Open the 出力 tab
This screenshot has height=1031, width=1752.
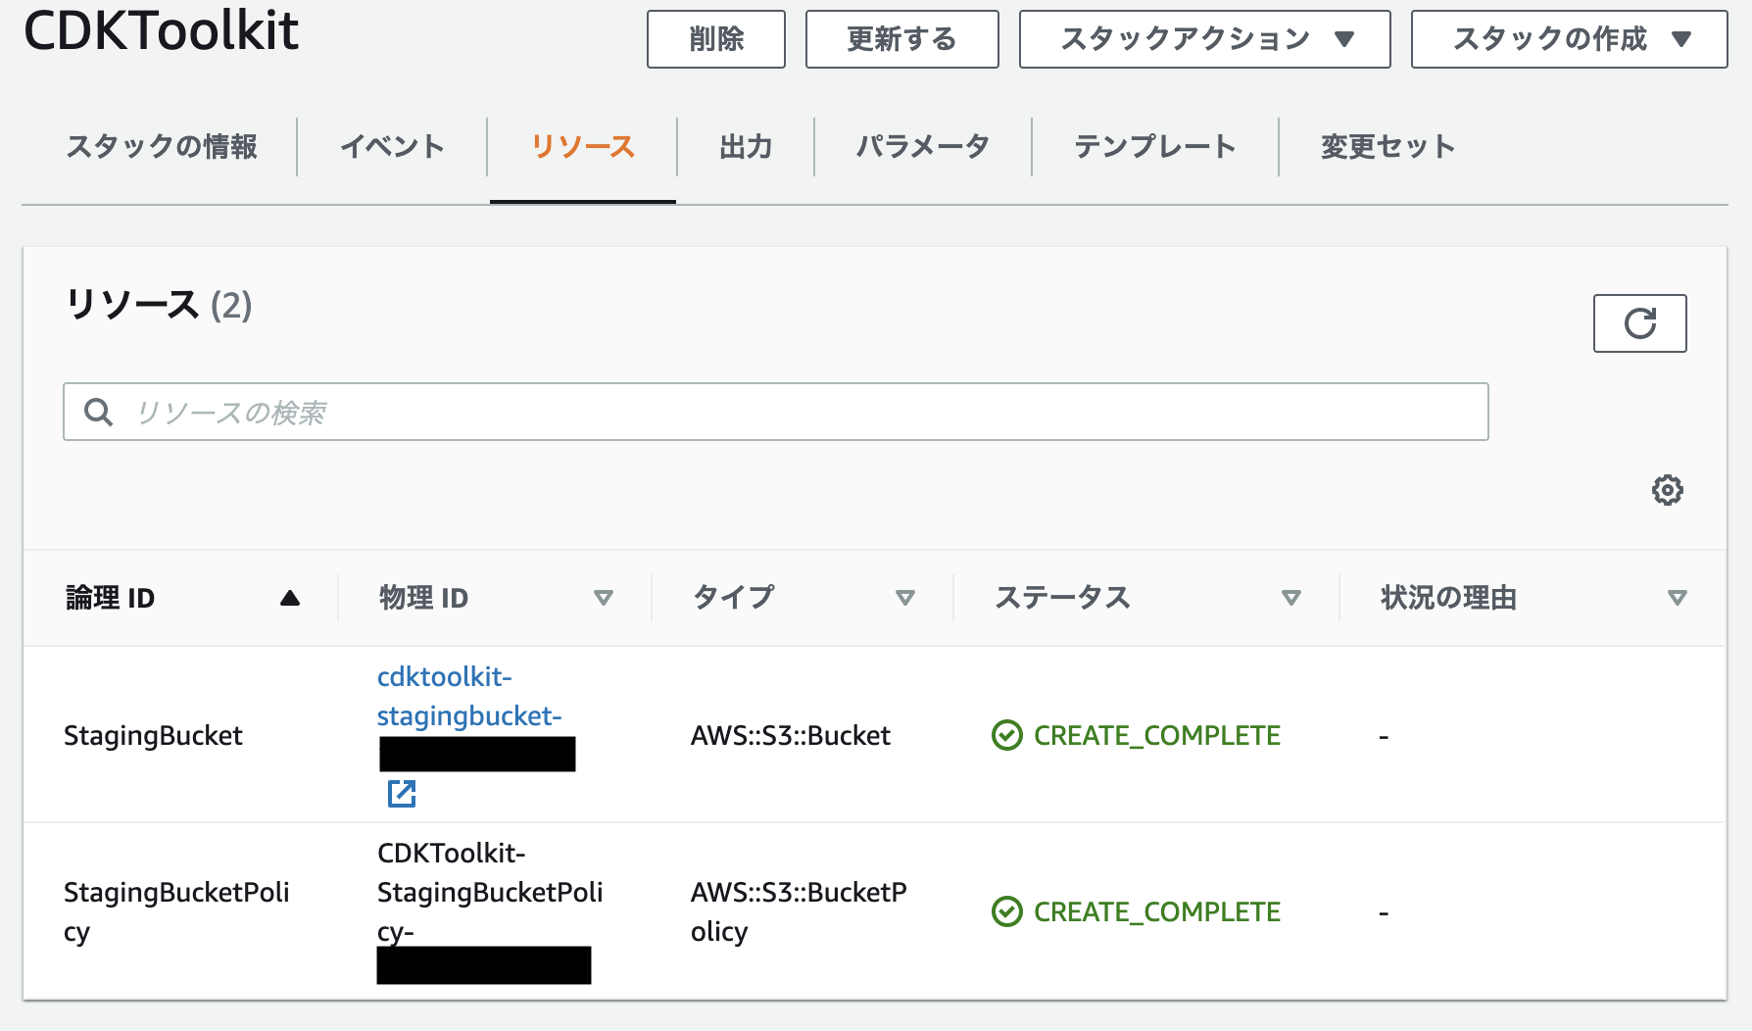[x=744, y=147]
